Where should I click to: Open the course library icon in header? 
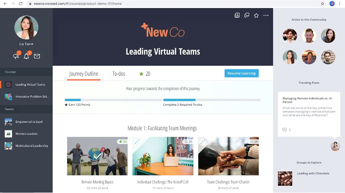237,15
